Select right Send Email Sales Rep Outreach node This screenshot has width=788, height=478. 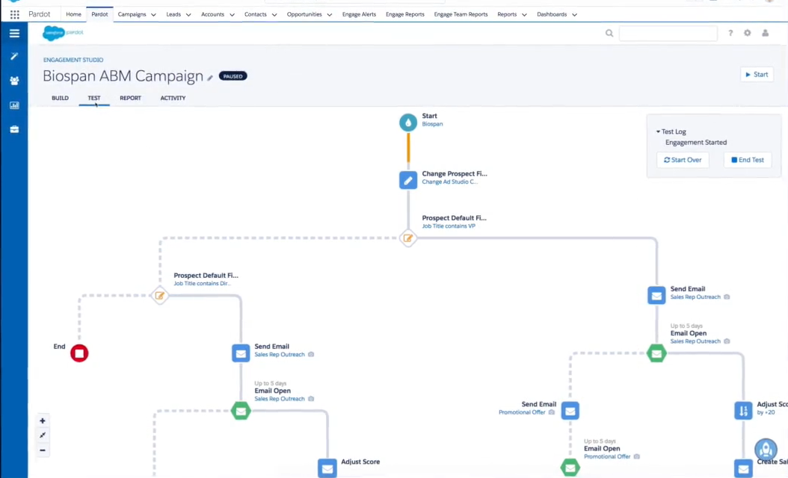point(656,295)
